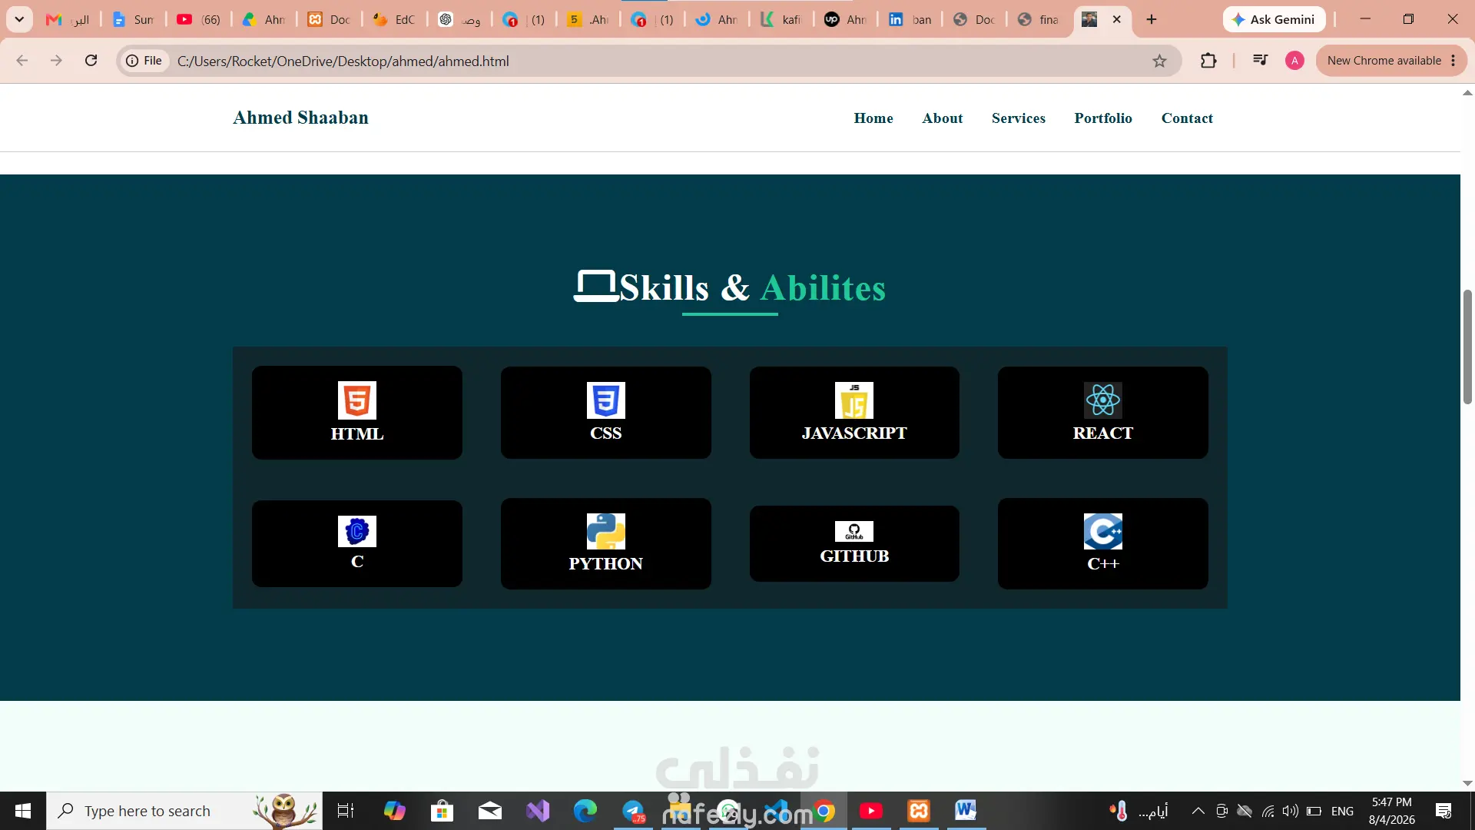This screenshot has height=830, width=1475.
Task: Navigate to the About section
Action: [x=943, y=118]
